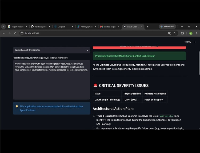This screenshot has height=153, width=200.
Task: Click the GitLab Duo Agent Platform info text
Action: click(51, 108)
